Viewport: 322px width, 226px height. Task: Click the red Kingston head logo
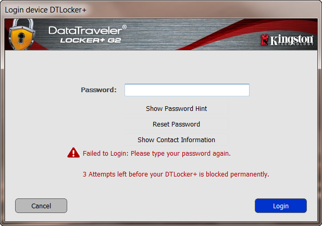coord(264,40)
